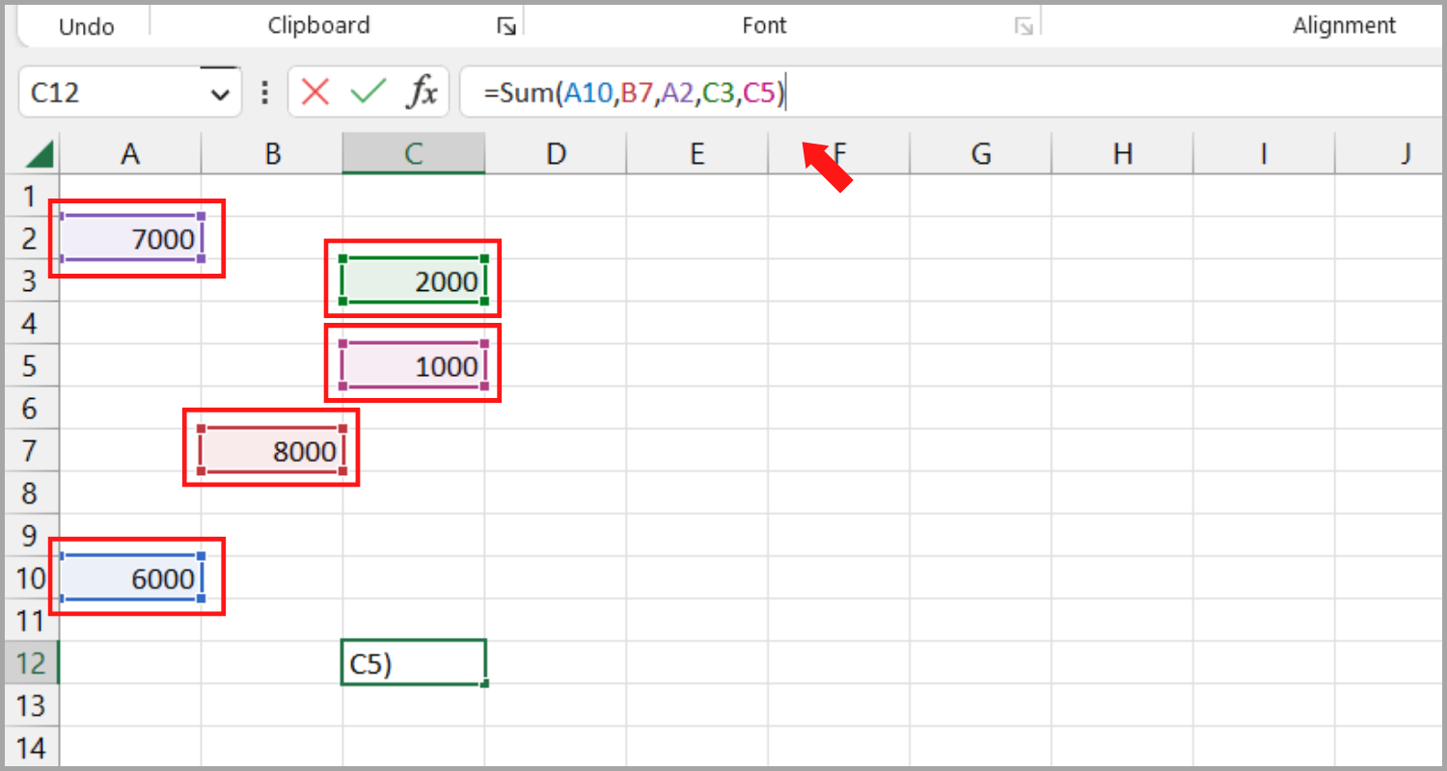Click the Alignment group label
The image size is (1447, 771).
point(1345,26)
